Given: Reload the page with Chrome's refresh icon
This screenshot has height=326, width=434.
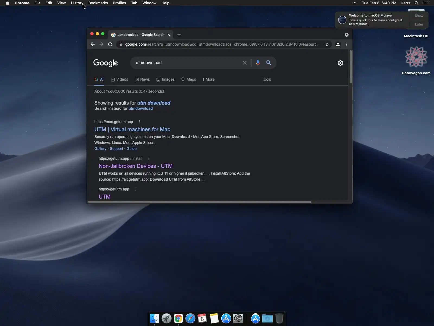Looking at the screenshot, I should [110, 44].
